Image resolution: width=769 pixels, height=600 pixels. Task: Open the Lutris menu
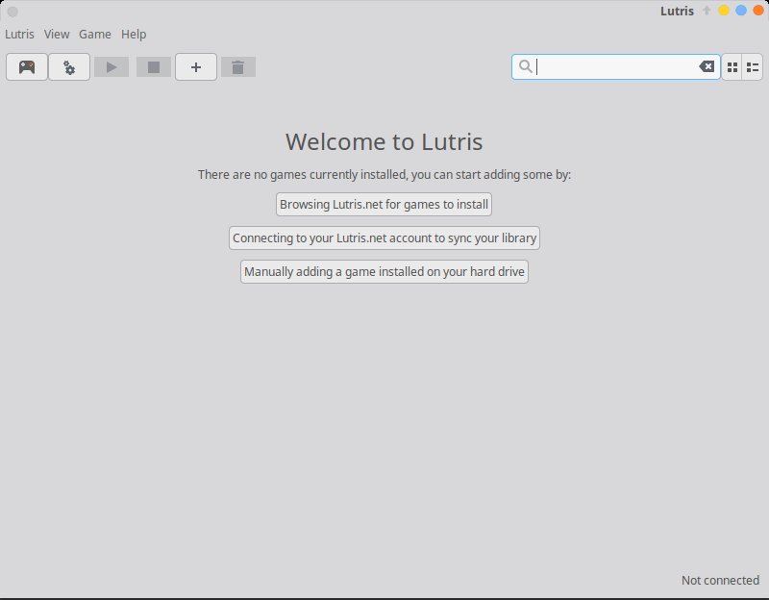click(19, 35)
